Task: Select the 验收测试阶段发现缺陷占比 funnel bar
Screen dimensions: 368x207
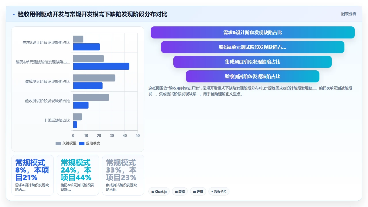Action: pos(252,76)
